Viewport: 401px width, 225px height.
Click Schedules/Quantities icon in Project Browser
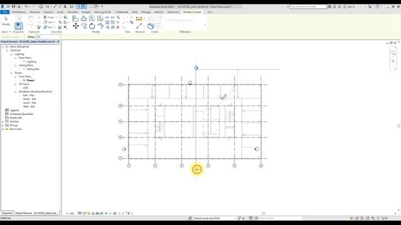(7, 114)
